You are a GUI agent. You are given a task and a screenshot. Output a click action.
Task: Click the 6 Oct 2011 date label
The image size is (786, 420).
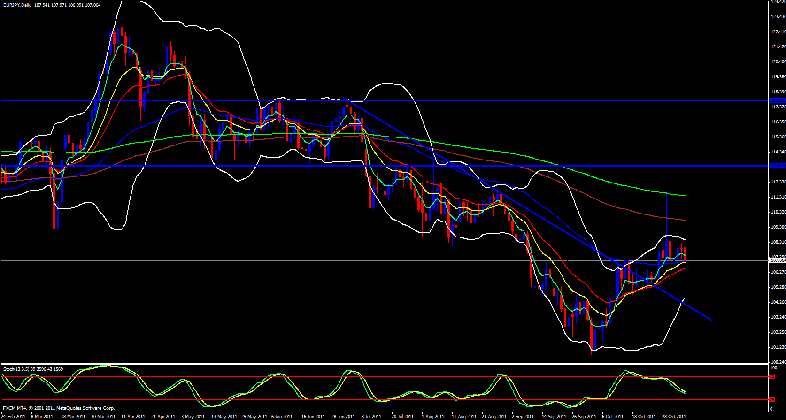click(x=612, y=417)
